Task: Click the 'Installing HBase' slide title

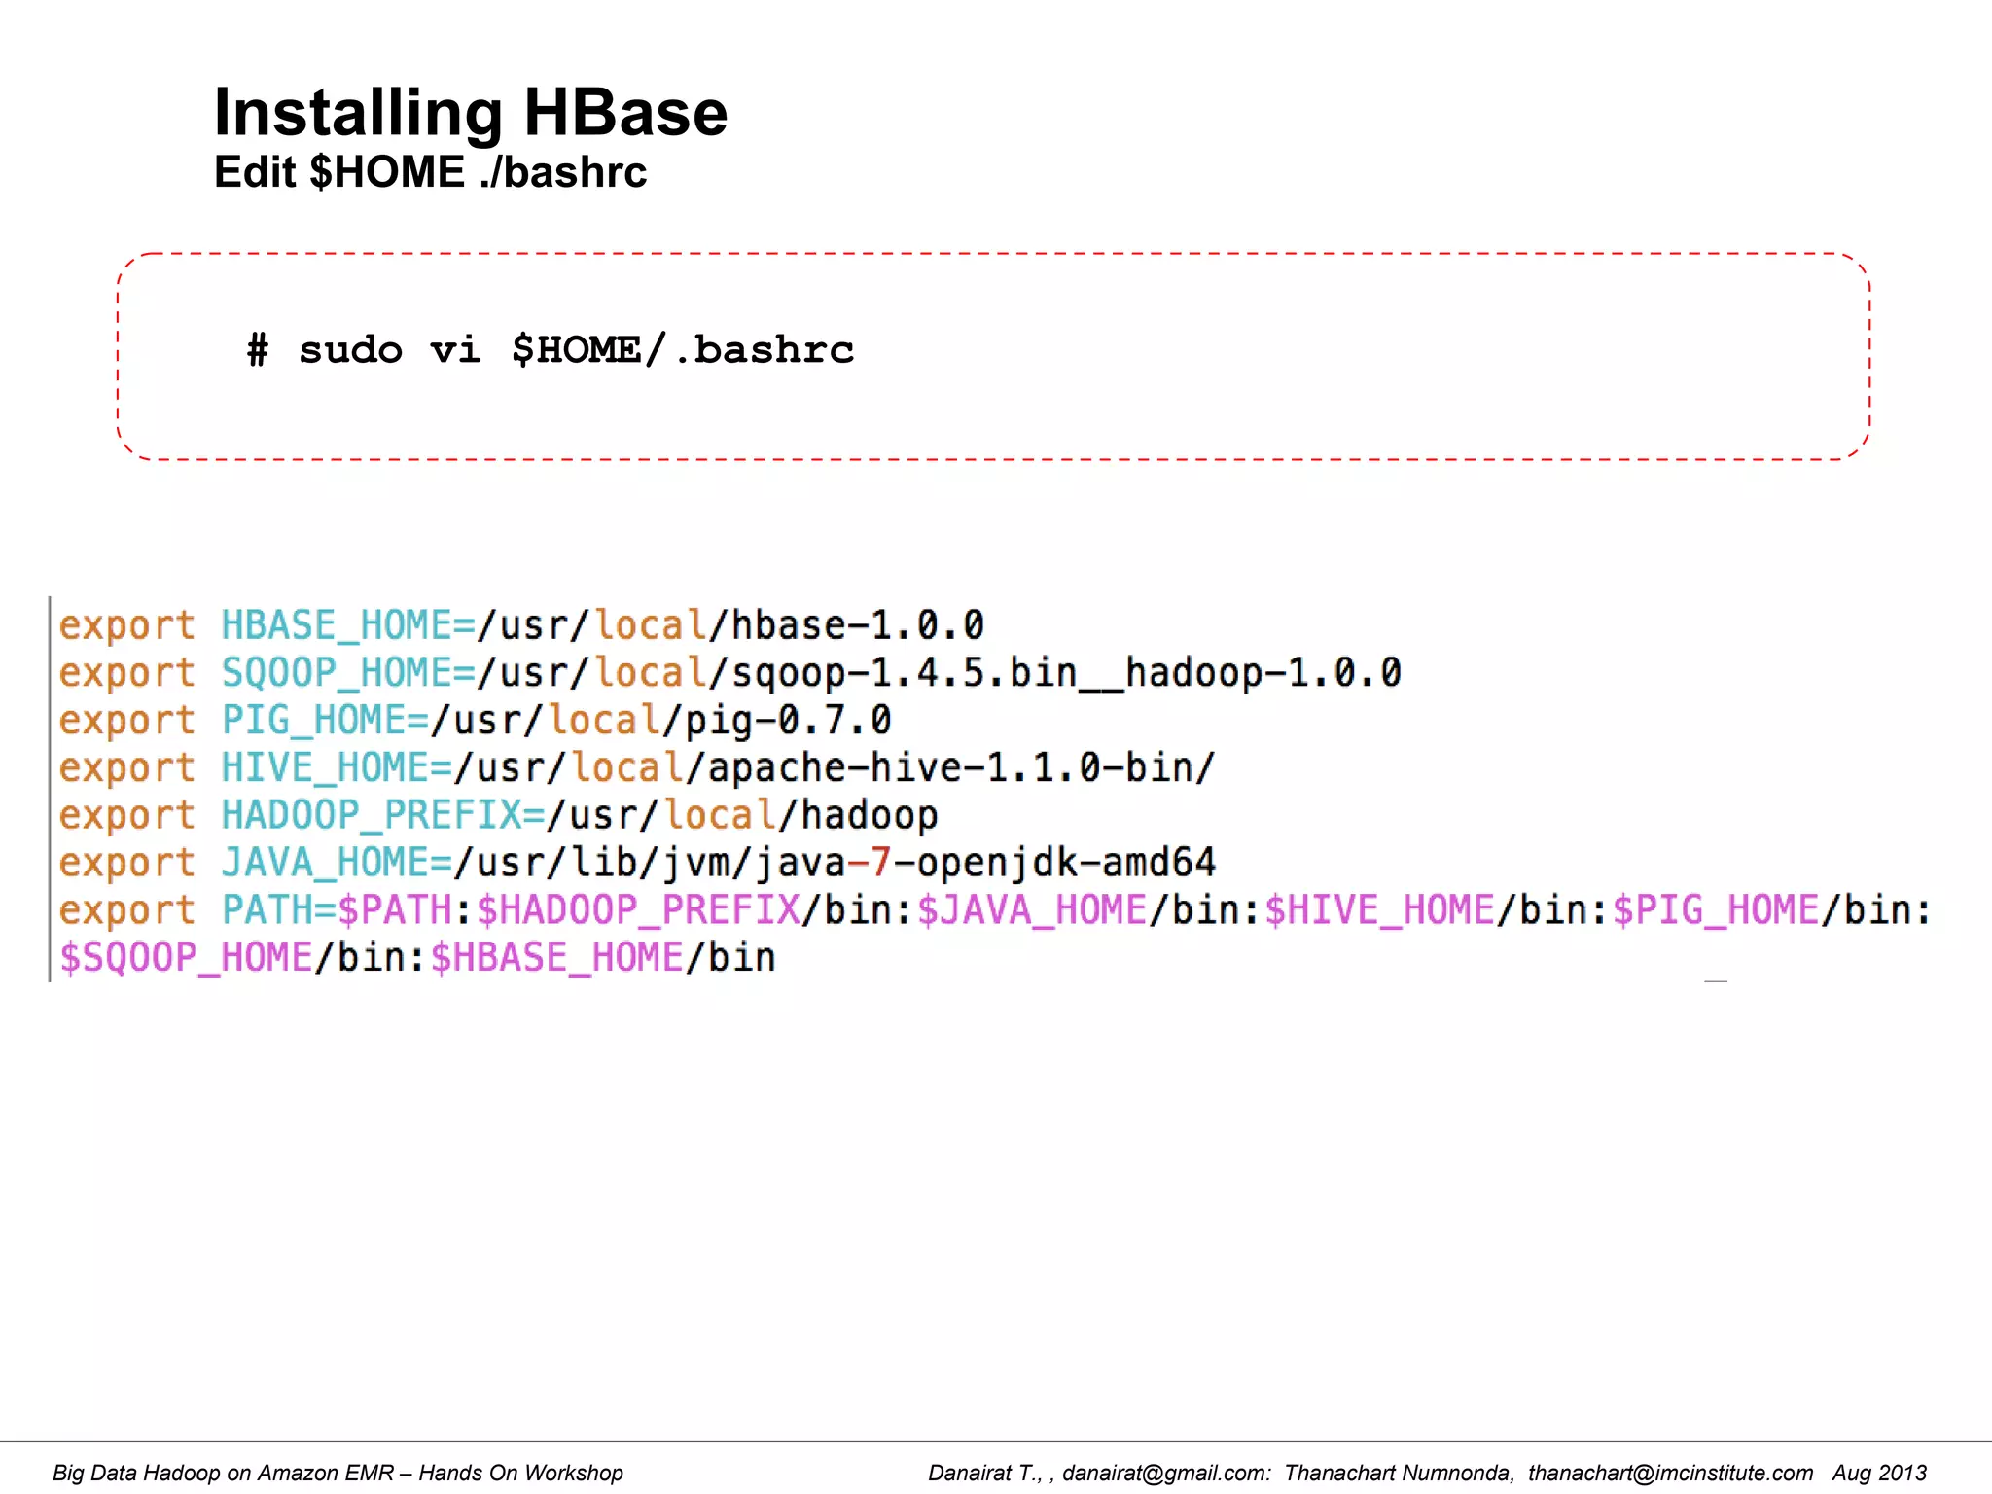Action: 470,113
